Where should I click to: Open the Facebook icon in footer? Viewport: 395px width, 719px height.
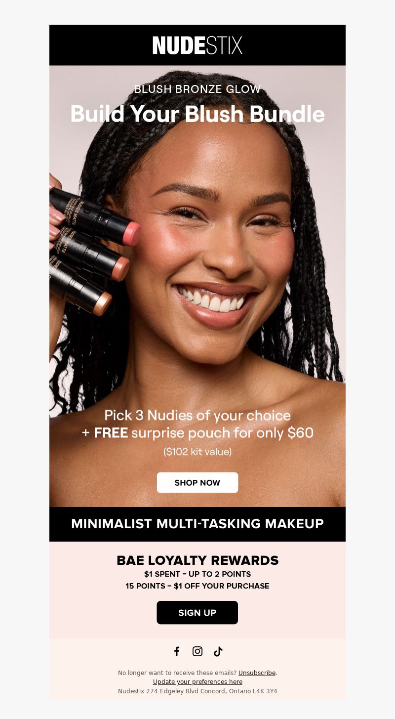tap(177, 651)
